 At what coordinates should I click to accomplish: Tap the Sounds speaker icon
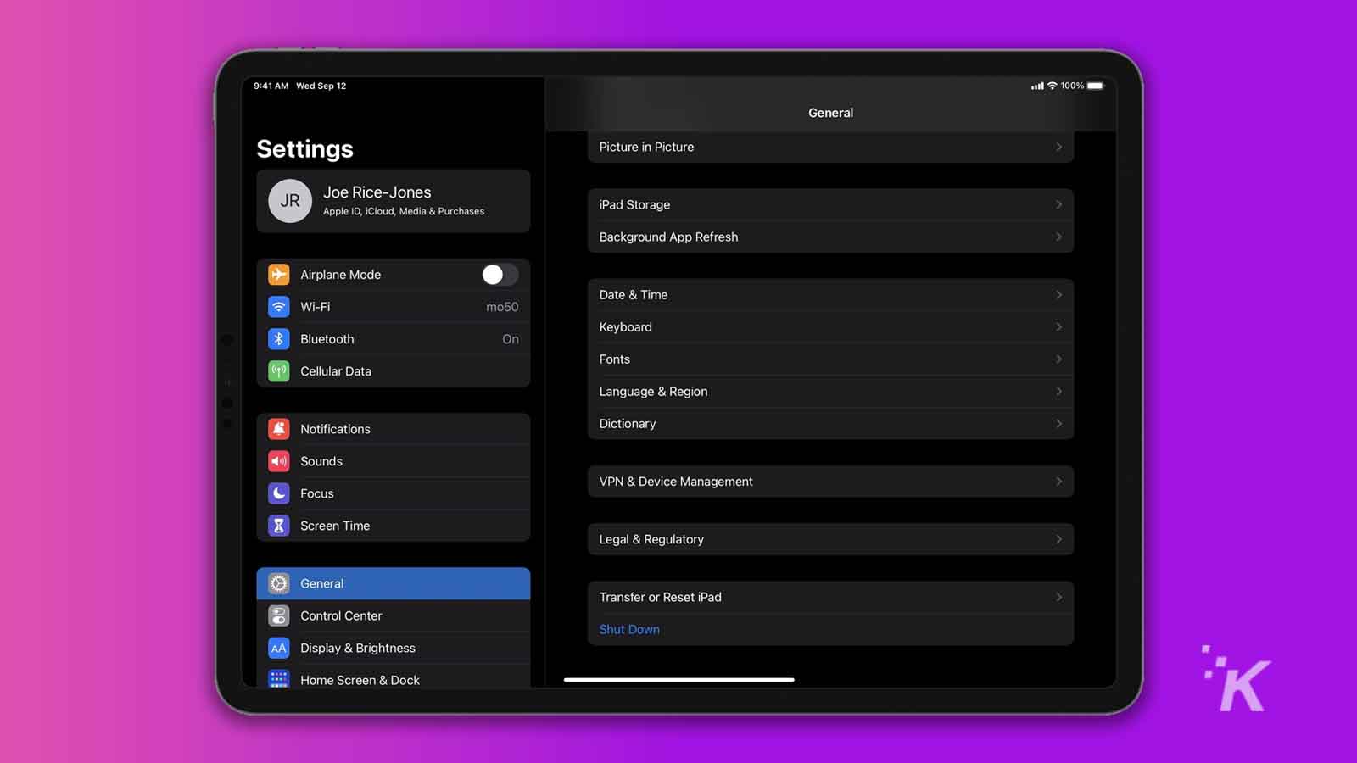(278, 461)
